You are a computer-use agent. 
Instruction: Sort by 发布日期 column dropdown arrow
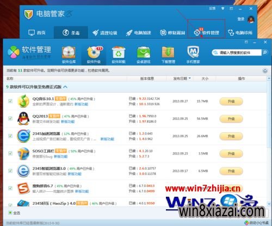tap(190, 79)
